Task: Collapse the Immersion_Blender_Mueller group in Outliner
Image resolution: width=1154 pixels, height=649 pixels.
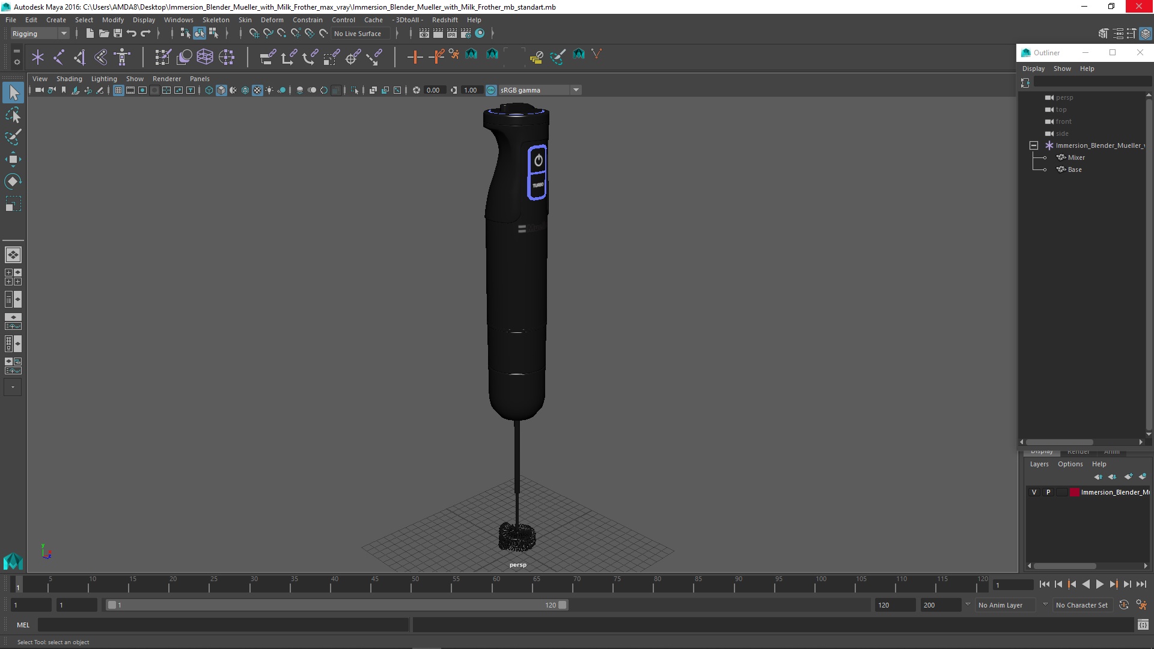Action: [x=1034, y=145]
